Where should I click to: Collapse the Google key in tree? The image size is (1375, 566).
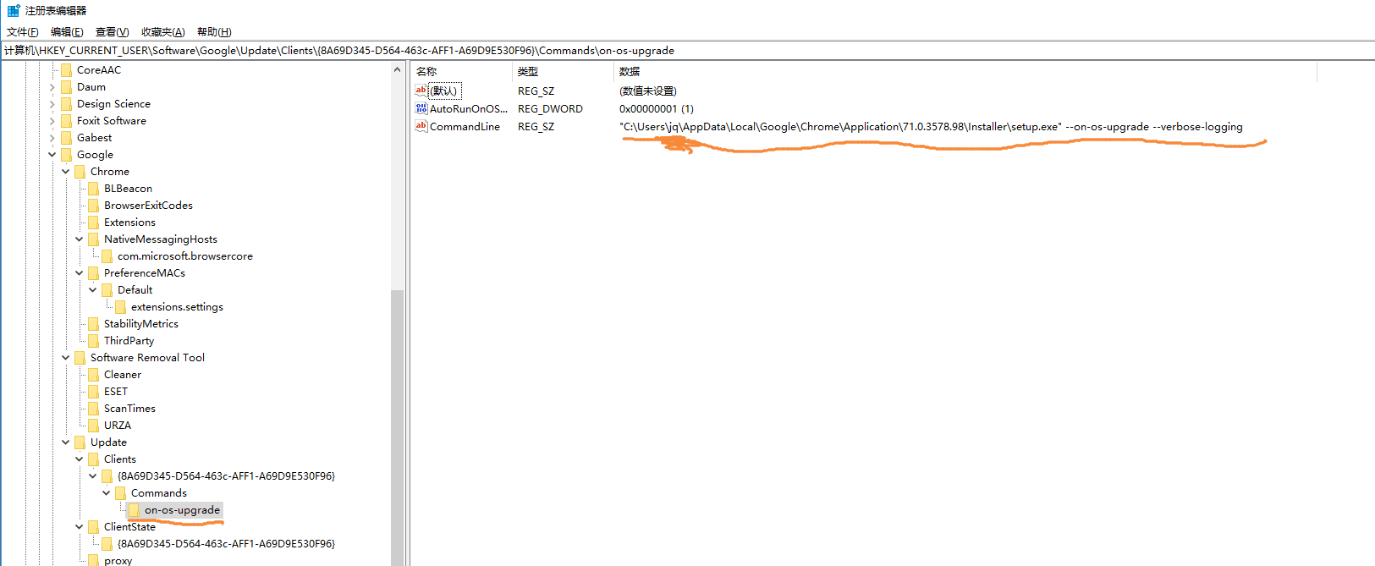52,155
